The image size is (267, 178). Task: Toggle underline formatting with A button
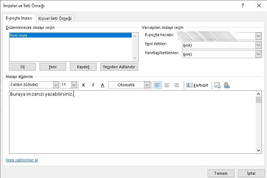(102, 85)
